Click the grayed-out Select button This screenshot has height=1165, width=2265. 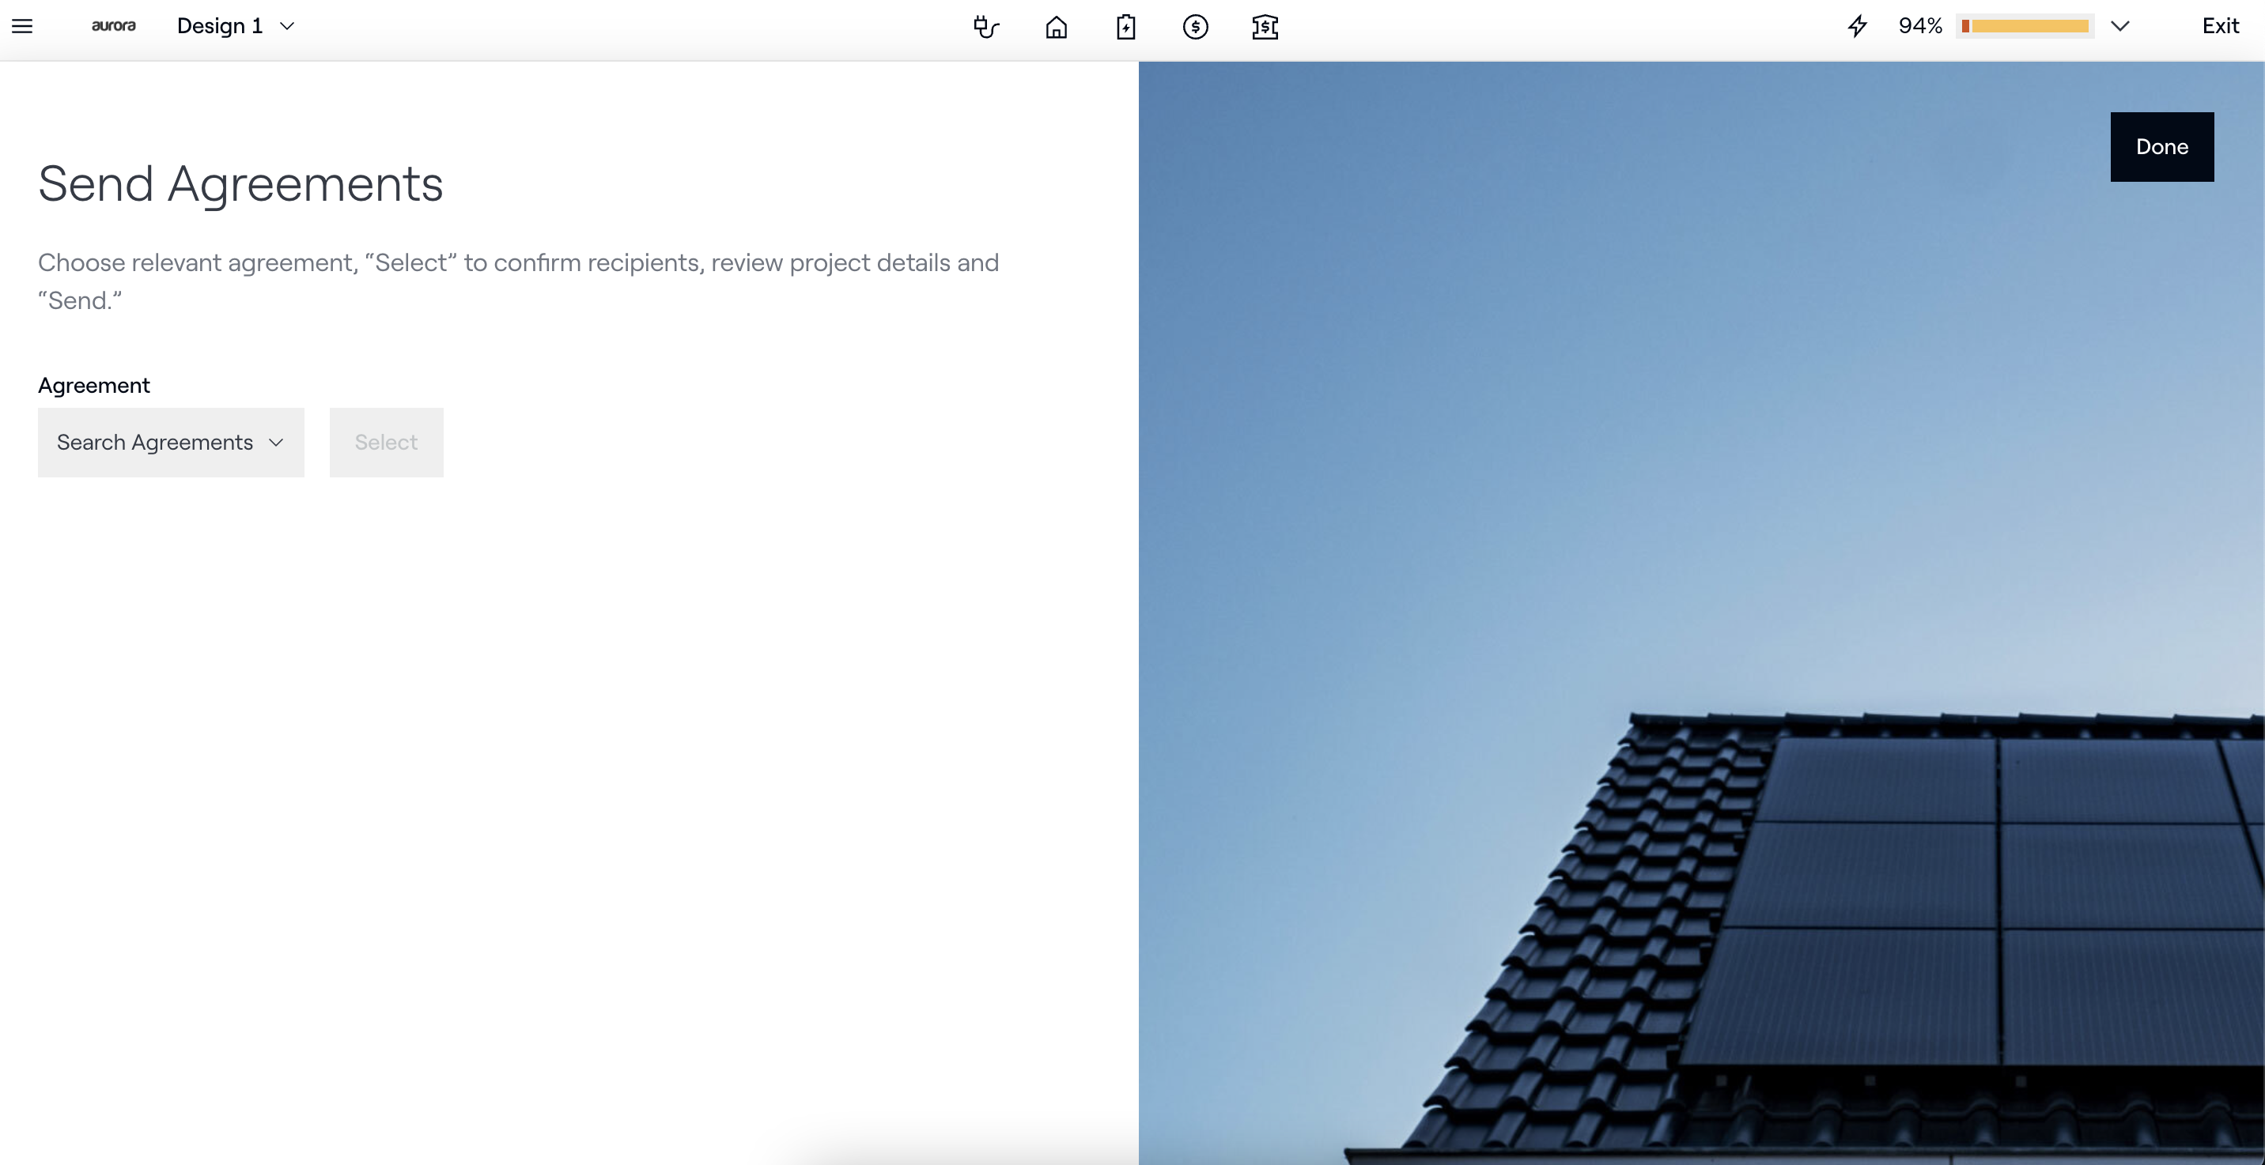click(x=386, y=443)
